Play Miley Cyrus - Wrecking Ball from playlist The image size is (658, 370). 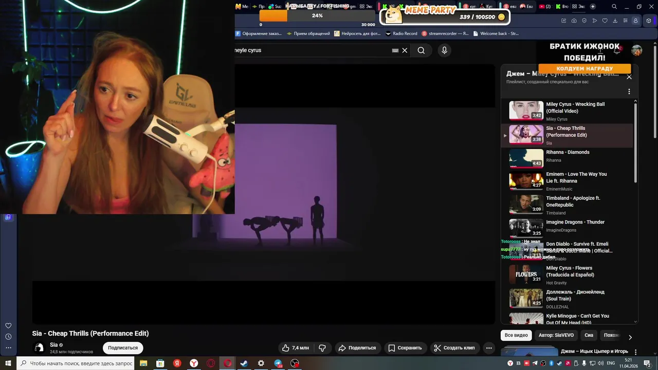click(x=568, y=111)
